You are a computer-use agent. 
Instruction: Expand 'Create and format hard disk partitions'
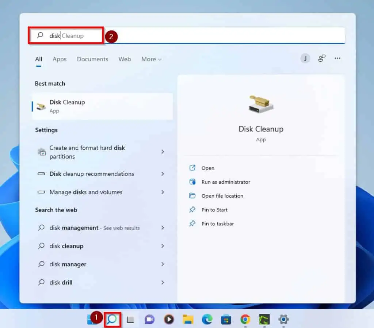coord(163,152)
